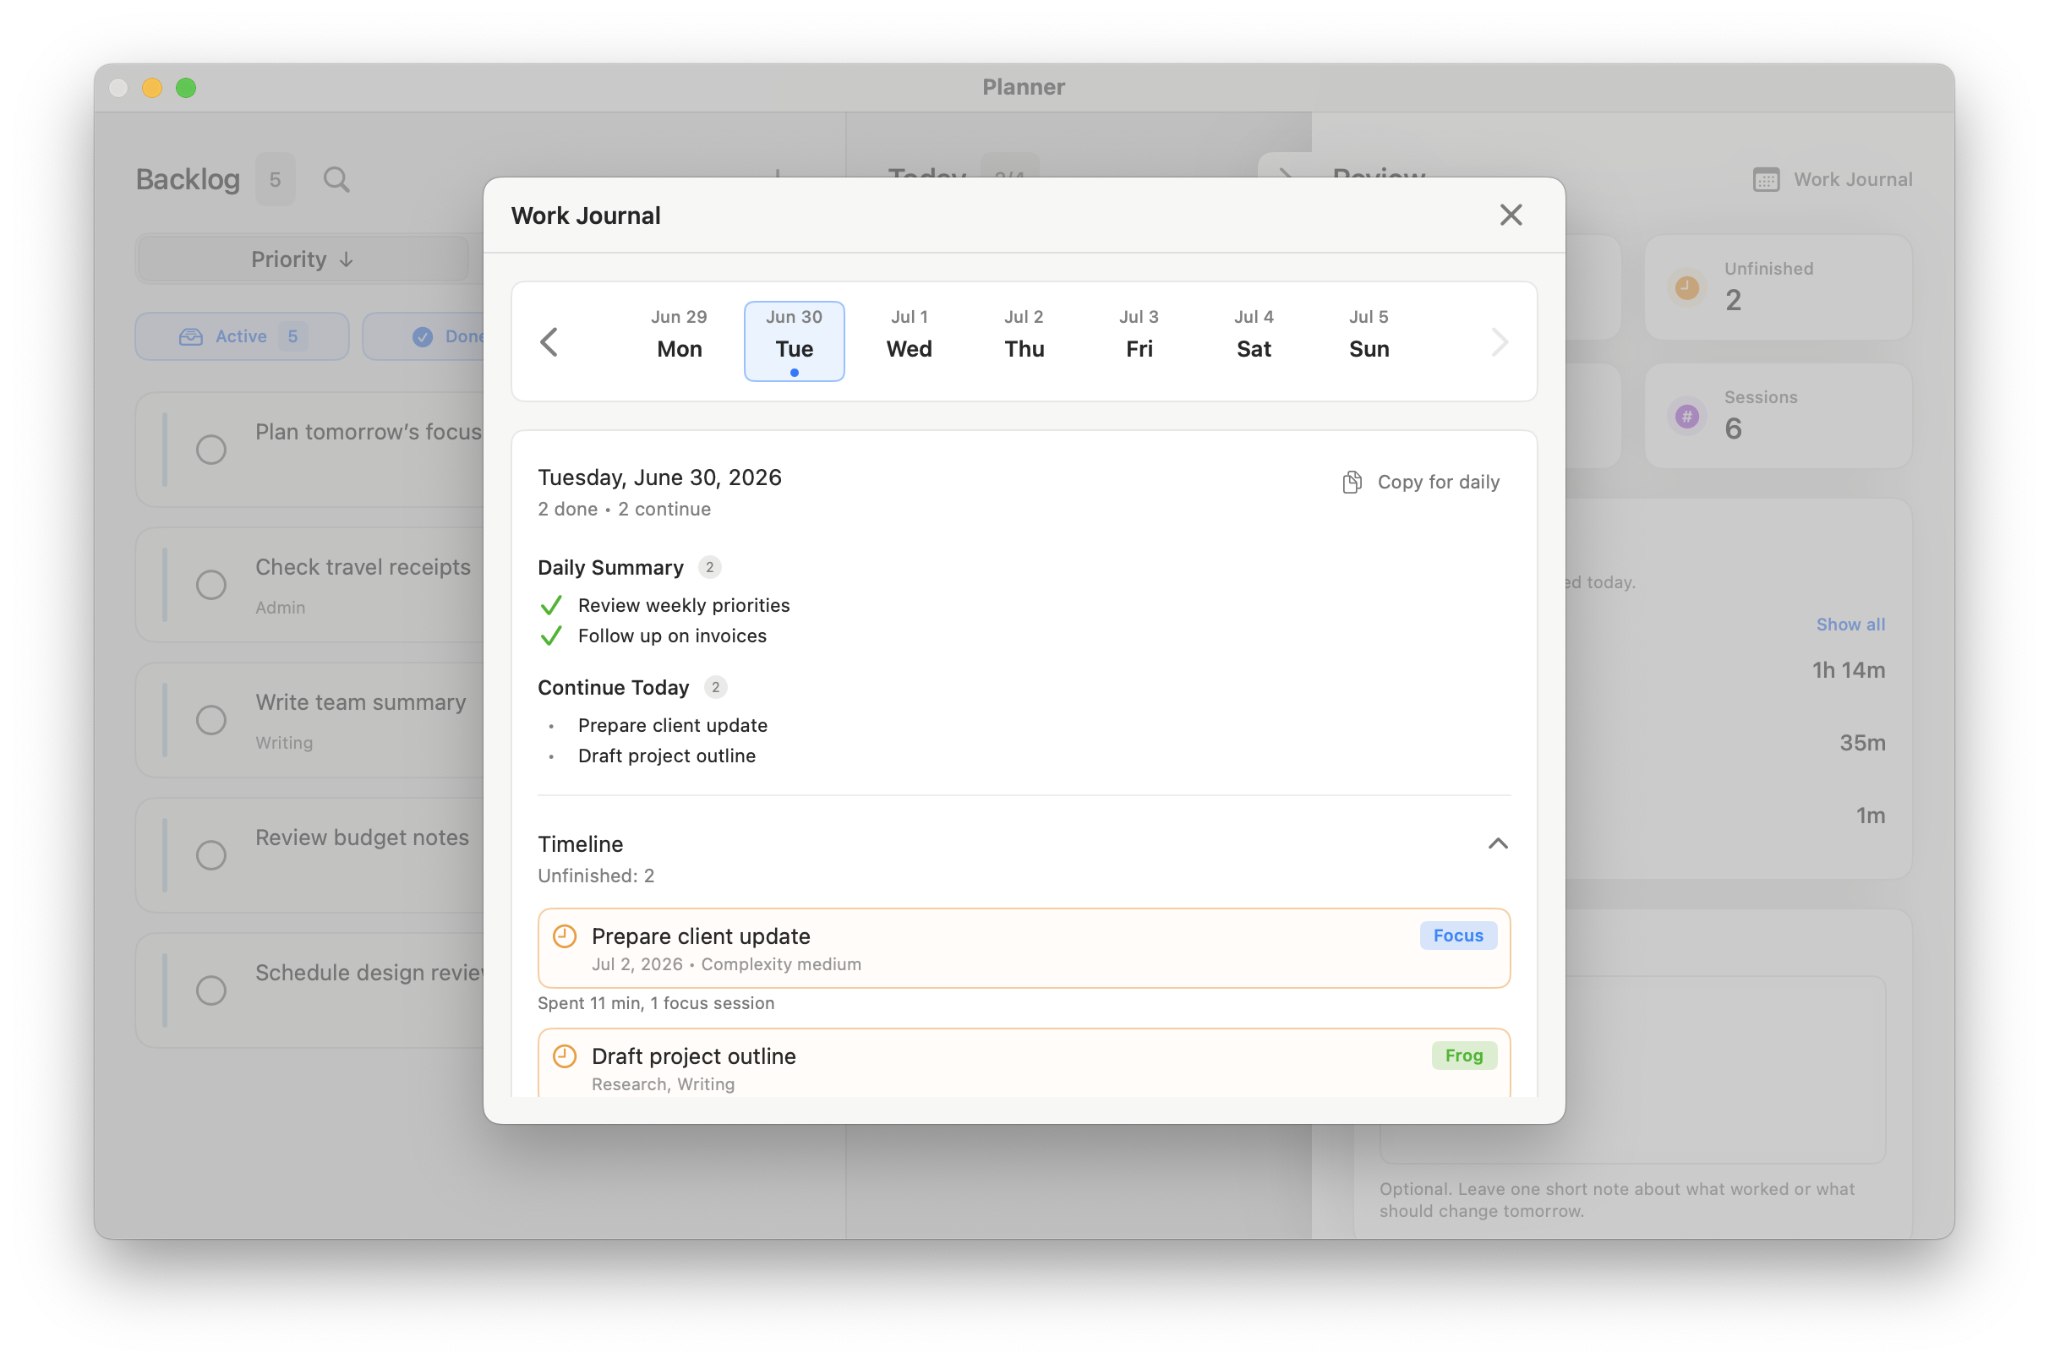Screen dimensions: 2049x1364
Task: Click the green checkmark for Follow up on invoices
Action: point(551,636)
